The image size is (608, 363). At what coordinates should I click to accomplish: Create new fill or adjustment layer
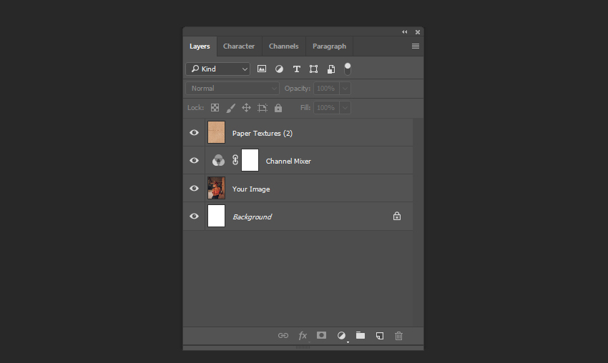(x=341, y=336)
